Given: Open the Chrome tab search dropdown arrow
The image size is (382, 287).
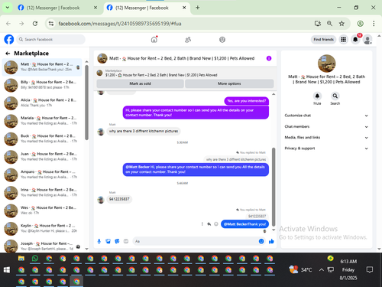Looking at the screenshot, I should click(8, 8).
